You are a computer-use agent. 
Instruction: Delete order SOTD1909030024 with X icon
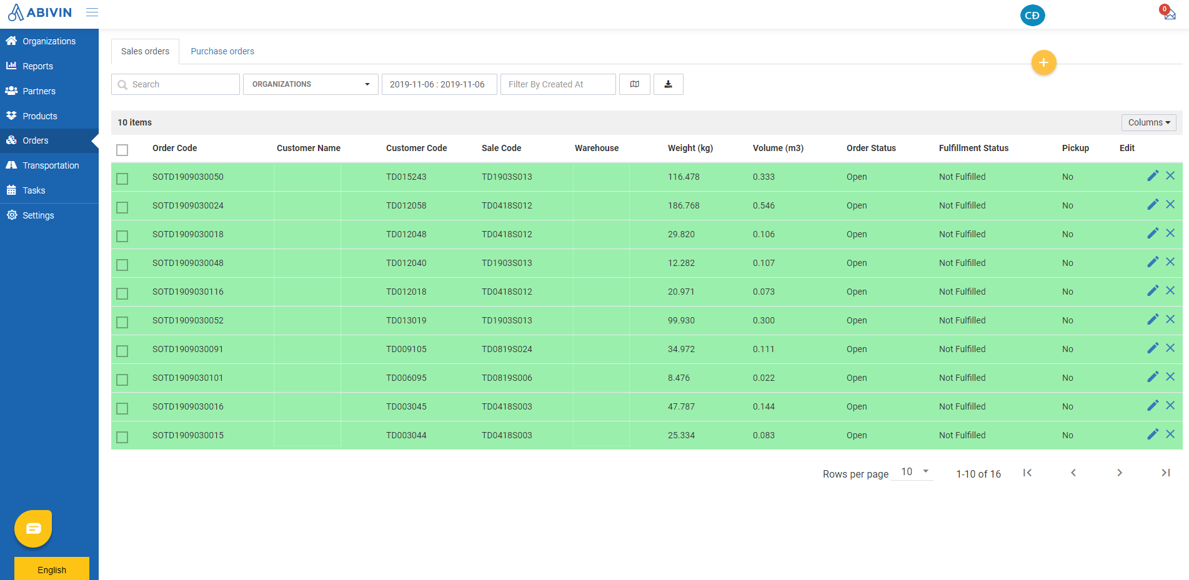(x=1170, y=205)
